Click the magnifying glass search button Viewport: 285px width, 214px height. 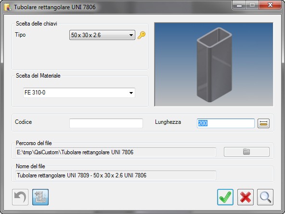[x=265, y=197]
